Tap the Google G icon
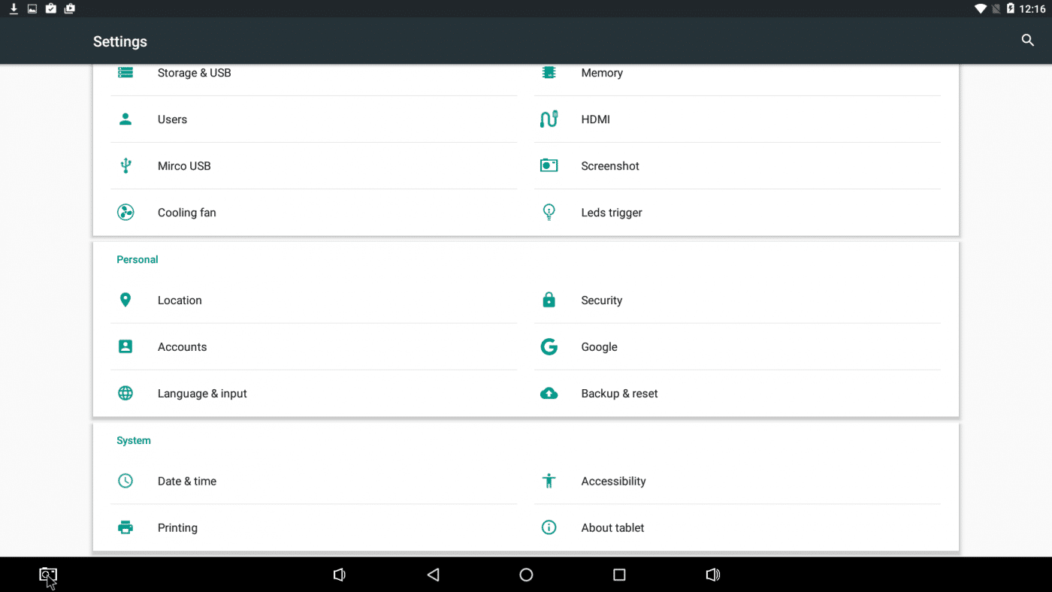The width and height of the screenshot is (1052, 592). (x=549, y=347)
